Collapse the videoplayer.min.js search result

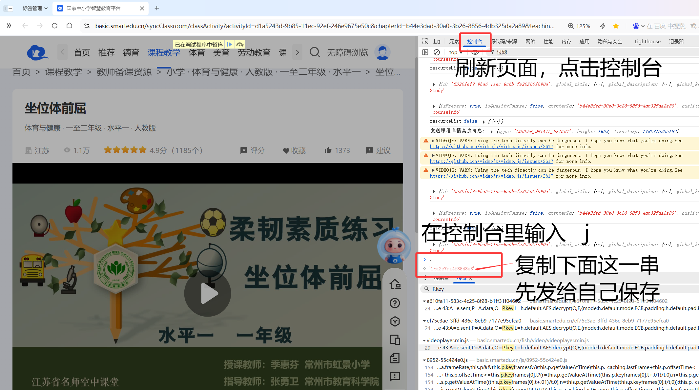coord(424,341)
